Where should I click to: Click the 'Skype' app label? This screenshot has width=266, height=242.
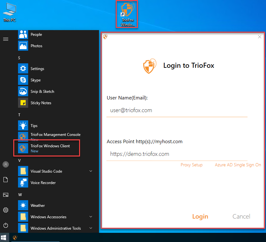click(x=36, y=80)
